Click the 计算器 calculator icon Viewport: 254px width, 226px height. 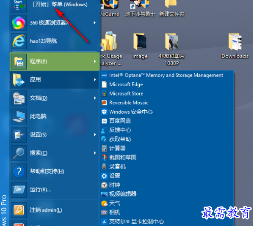[x=104, y=149]
